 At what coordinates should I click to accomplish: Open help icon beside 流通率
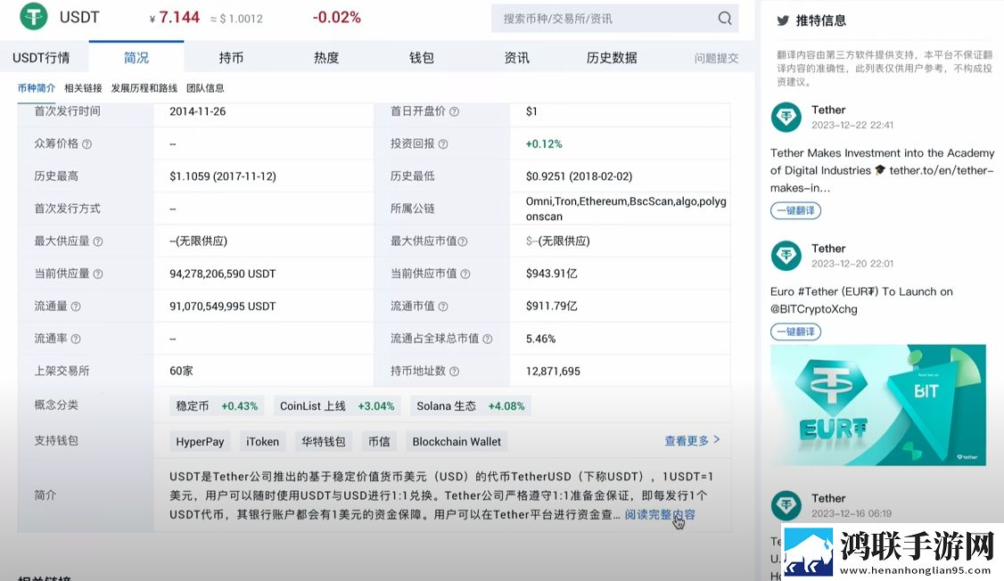coord(76,340)
